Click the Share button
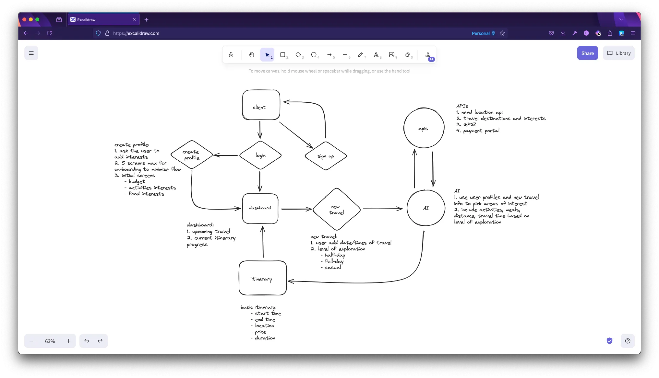The image size is (659, 378). point(588,53)
